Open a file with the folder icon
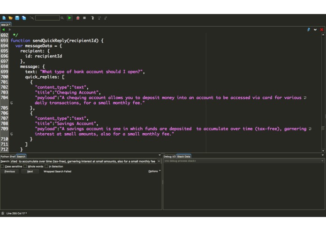 11,18
